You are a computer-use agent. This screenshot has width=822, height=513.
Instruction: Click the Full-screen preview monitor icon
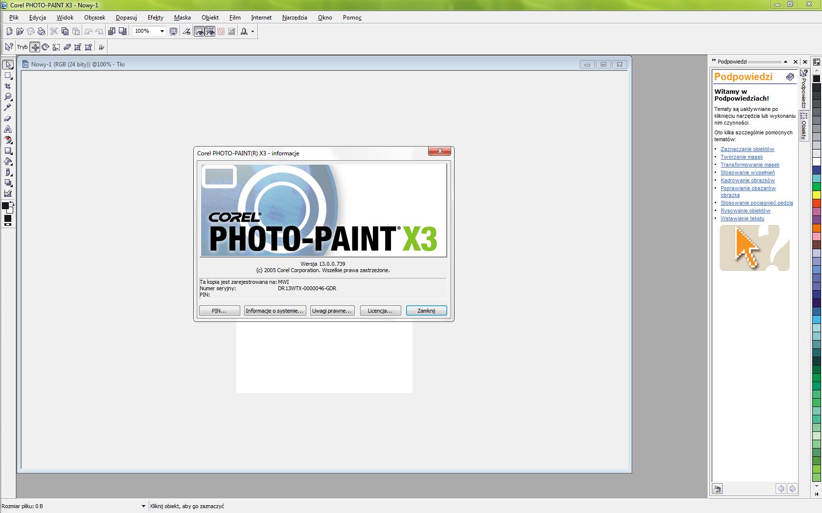[x=173, y=31]
